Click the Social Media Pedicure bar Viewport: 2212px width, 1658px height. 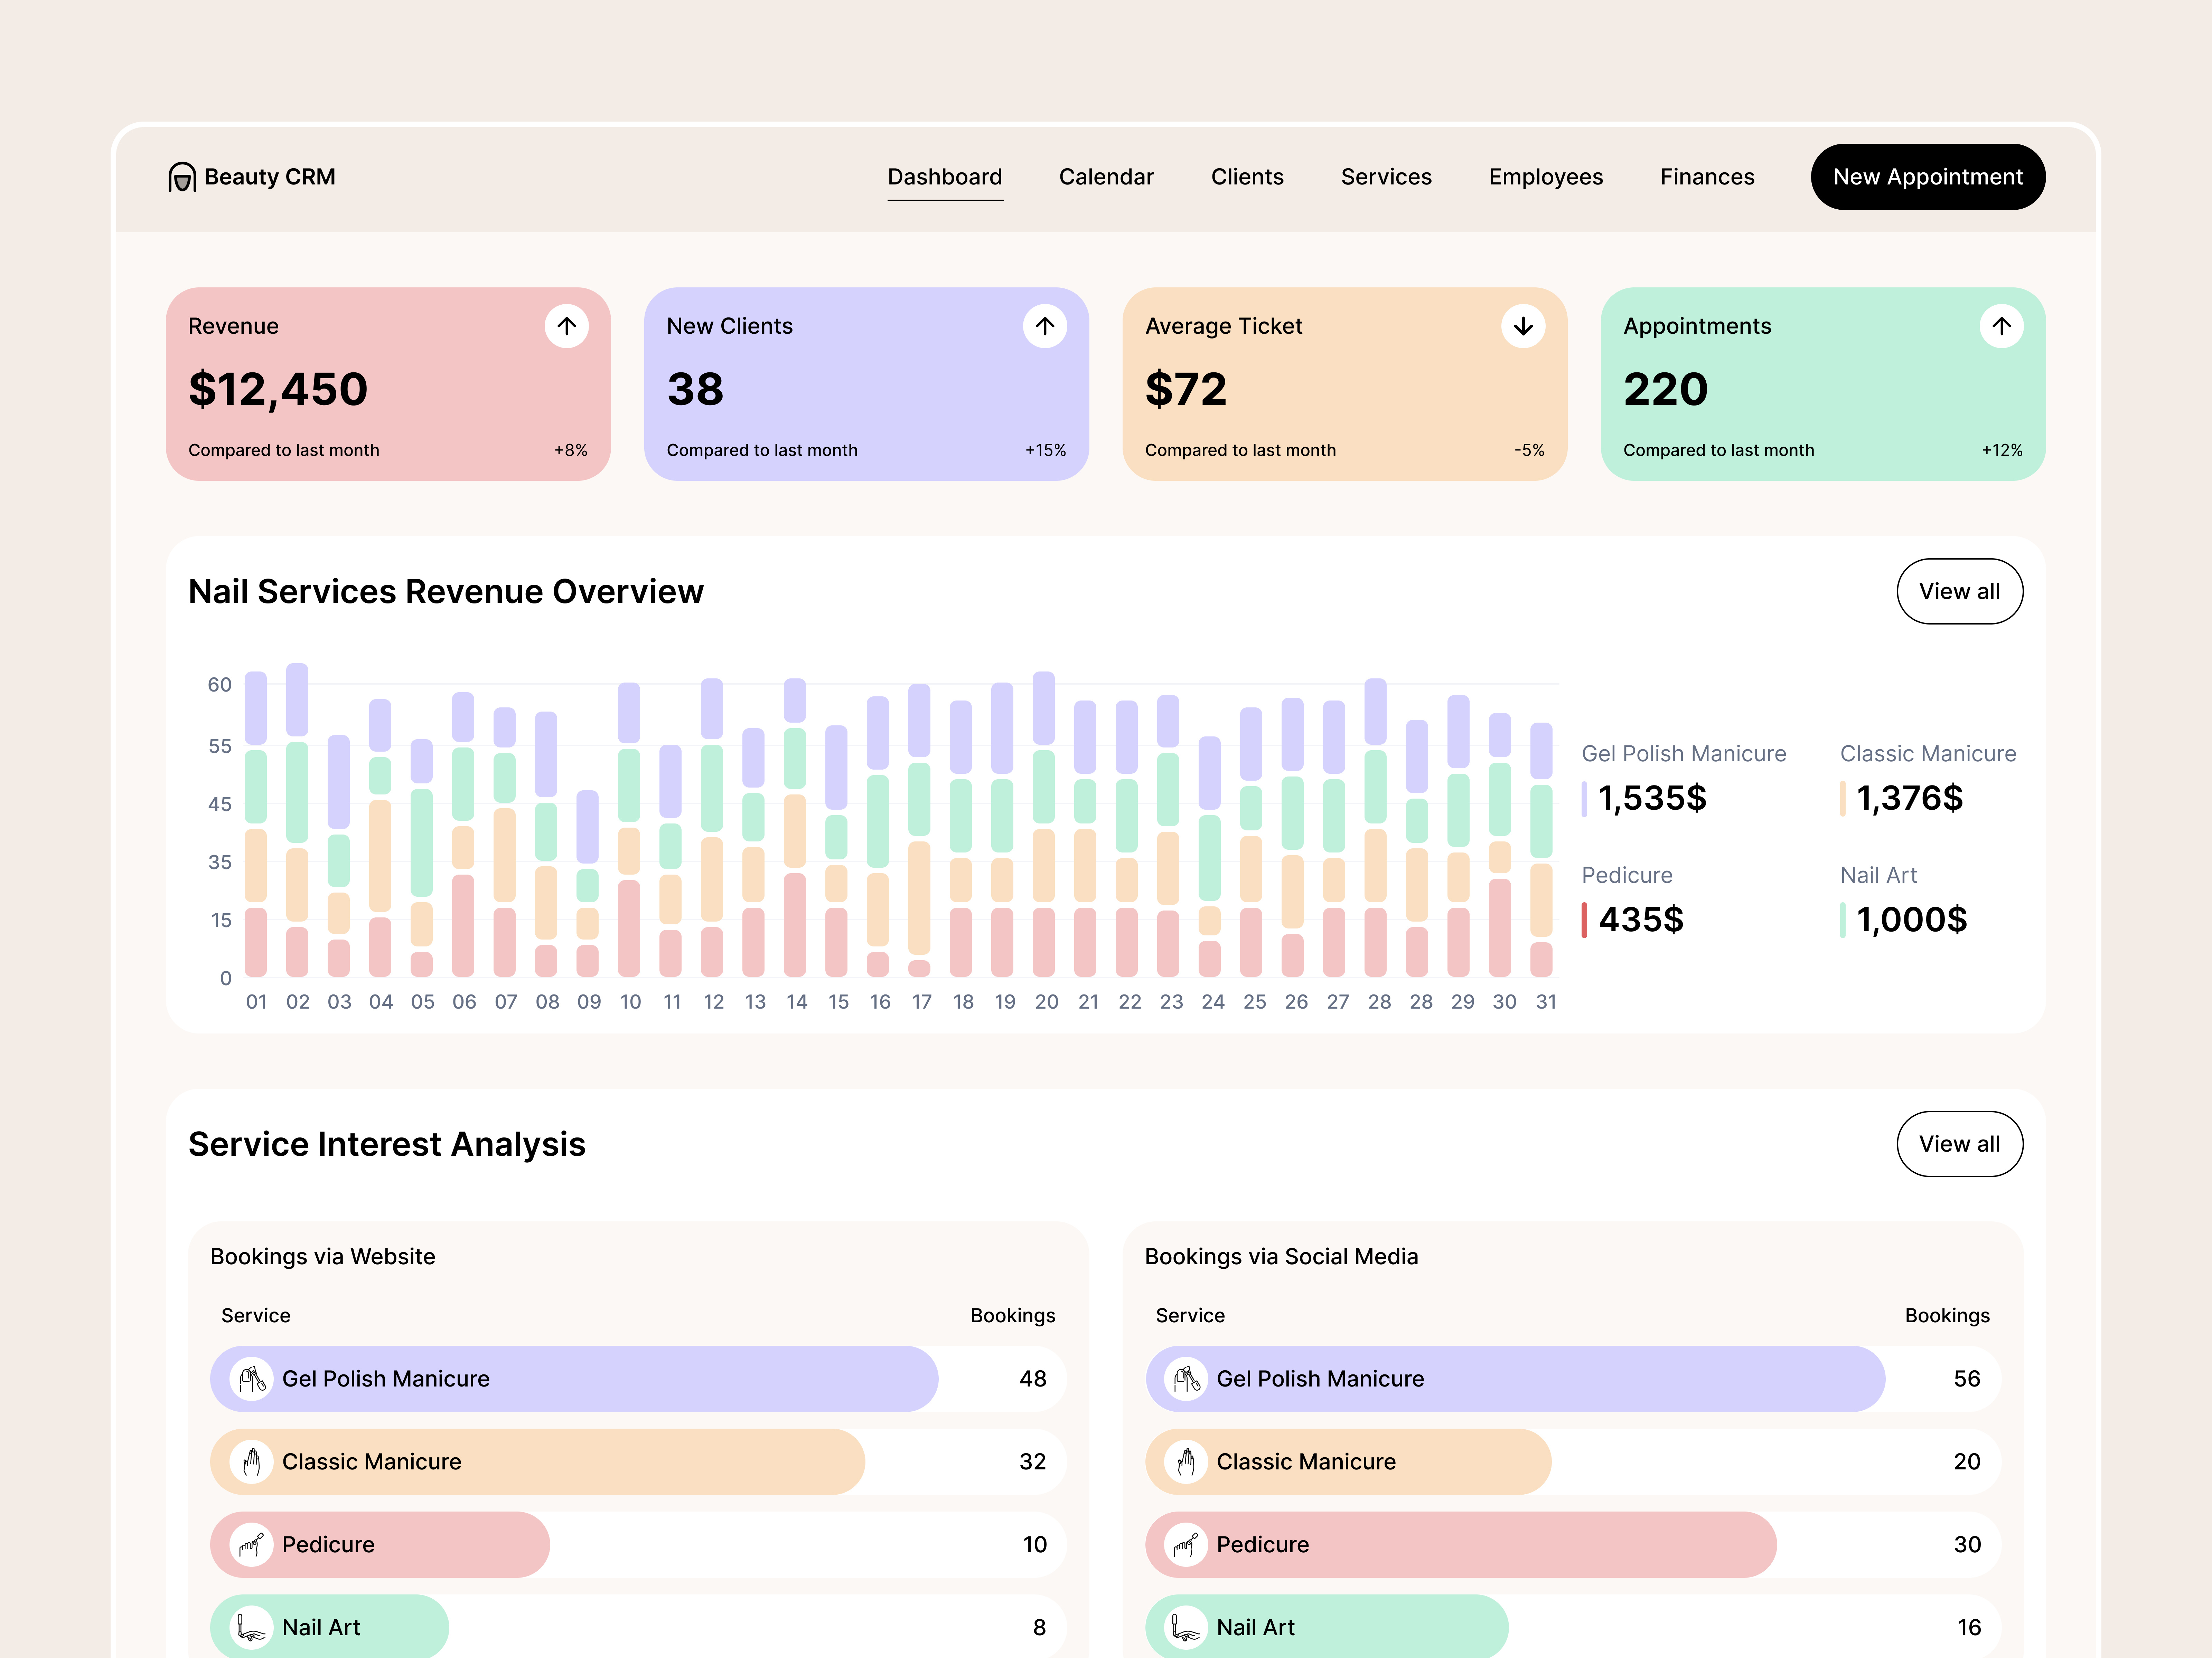pyautogui.click(x=1461, y=1545)
